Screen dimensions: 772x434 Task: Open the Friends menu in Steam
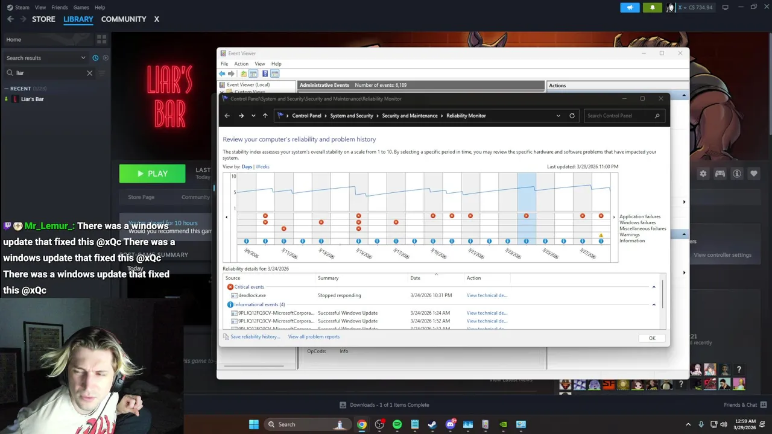(x=60, y=7)
